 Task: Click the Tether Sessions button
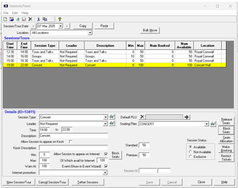point(88,182)
